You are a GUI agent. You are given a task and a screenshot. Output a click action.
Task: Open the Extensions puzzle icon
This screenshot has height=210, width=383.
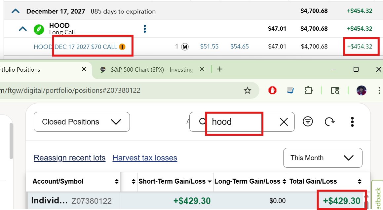pos(309,90)
